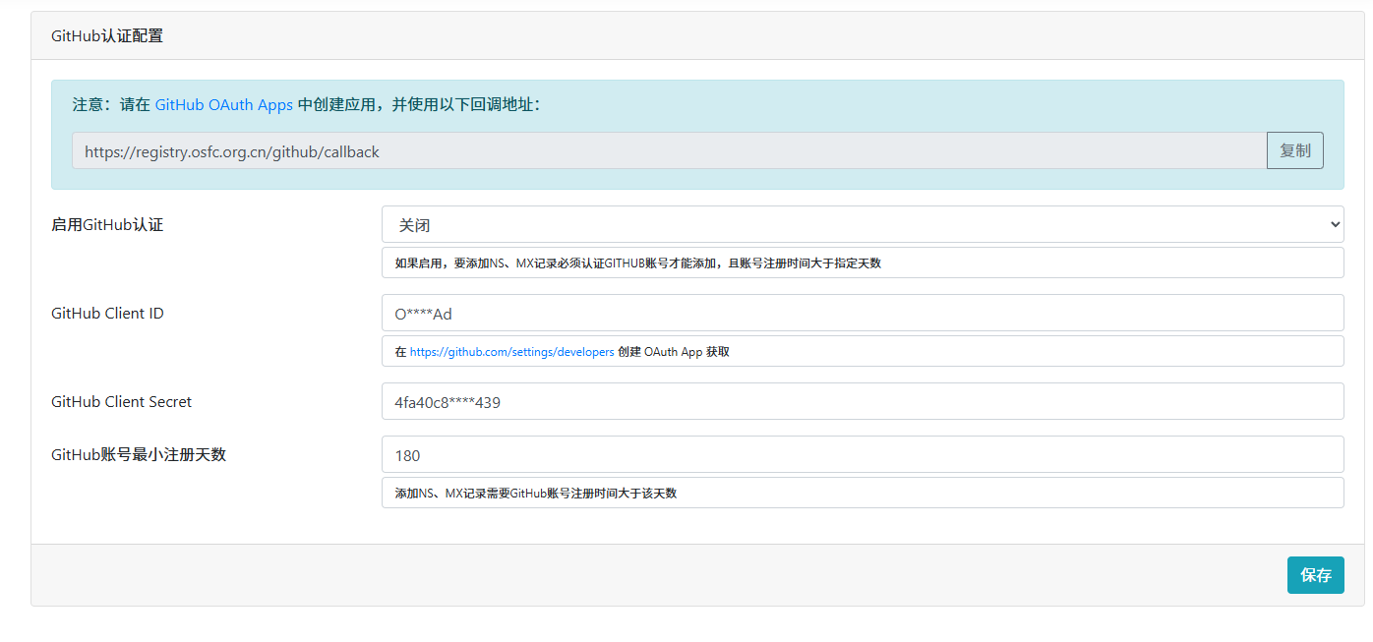
Task: Open the github.com/settings/developers link
Action: coord(512,351)
